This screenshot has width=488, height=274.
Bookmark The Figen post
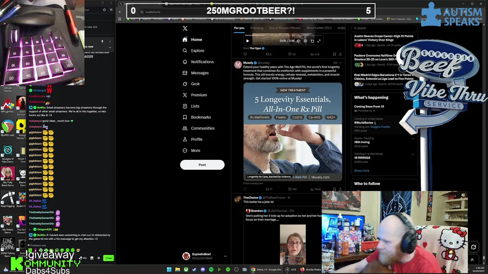[334, 54]
